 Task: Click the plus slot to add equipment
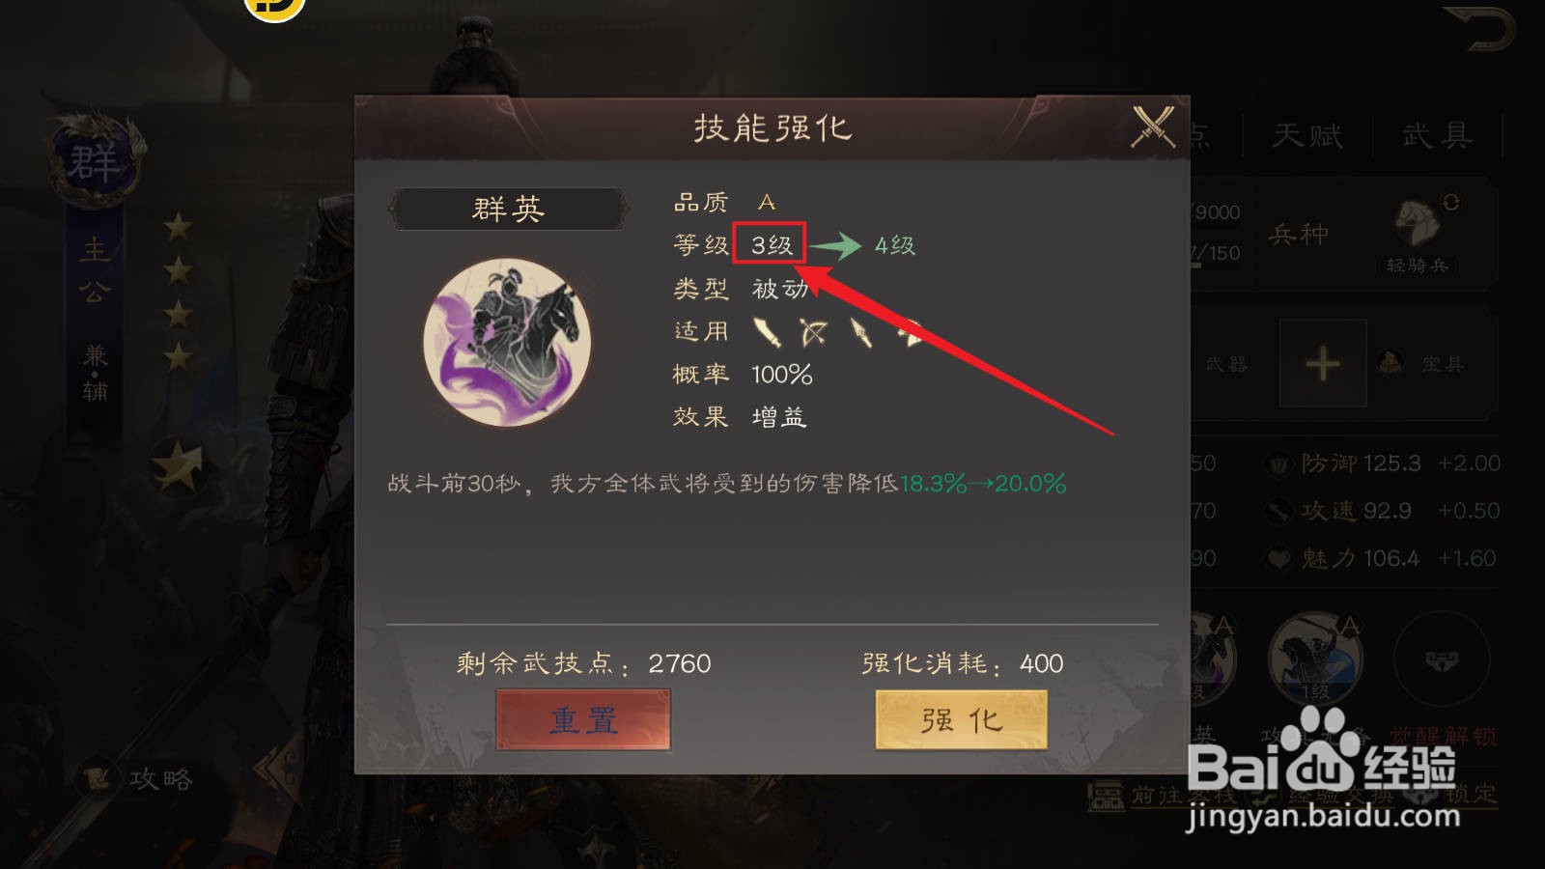point(1323,364)
